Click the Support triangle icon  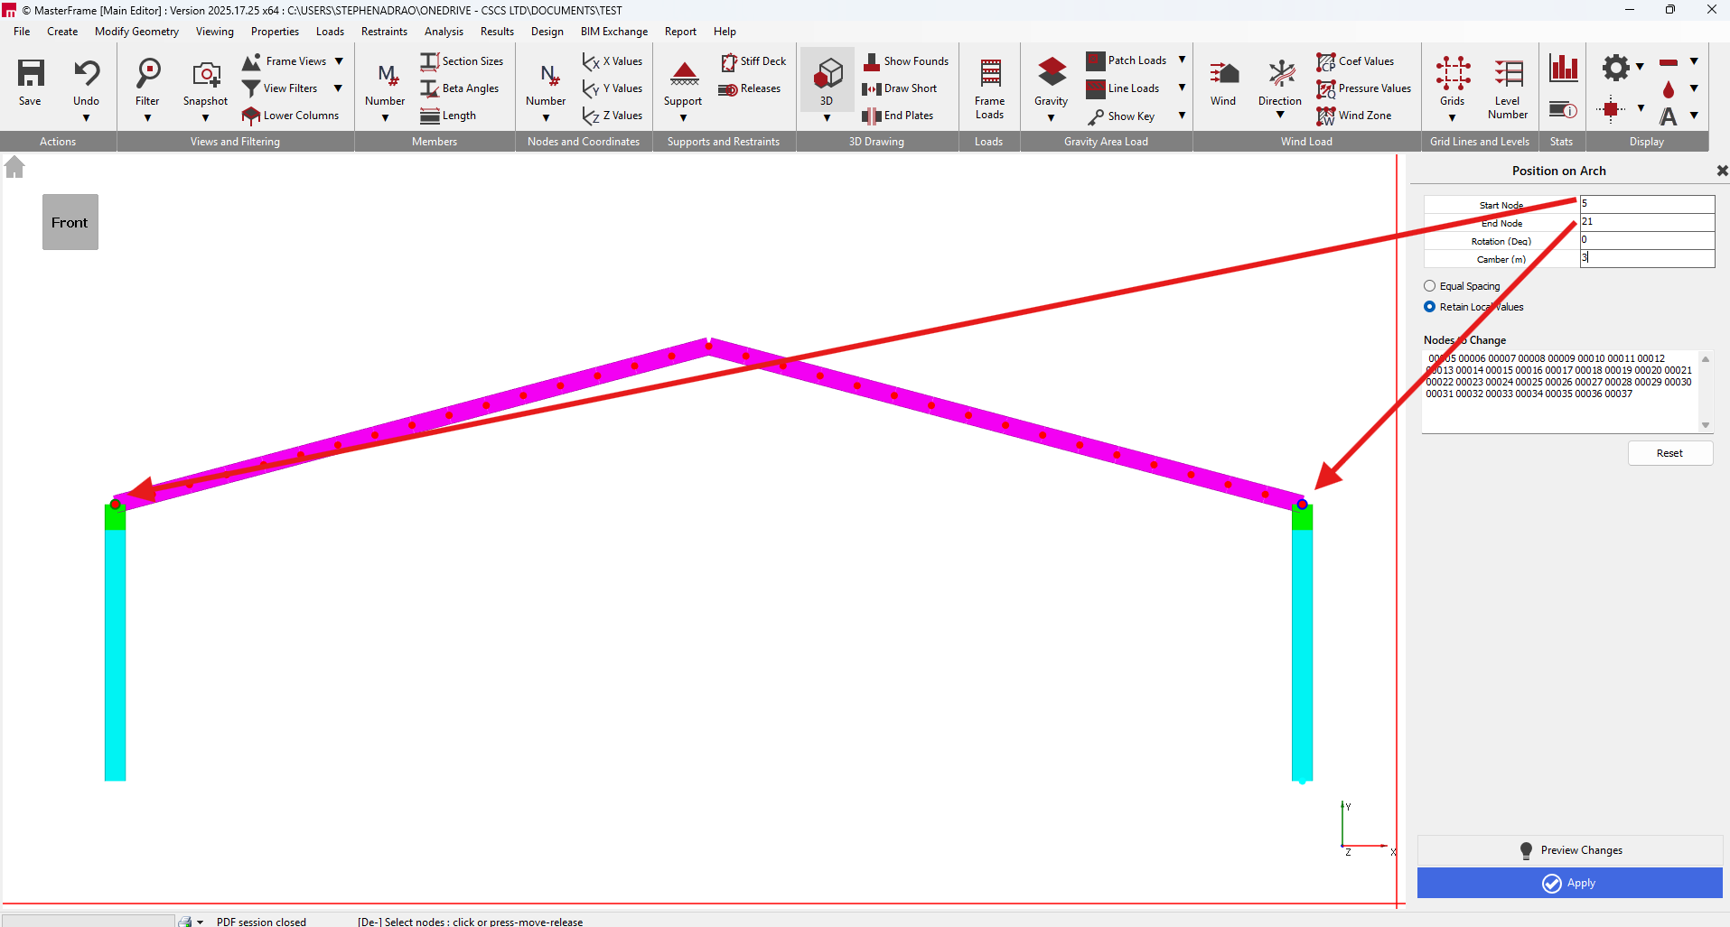(684, 73)
